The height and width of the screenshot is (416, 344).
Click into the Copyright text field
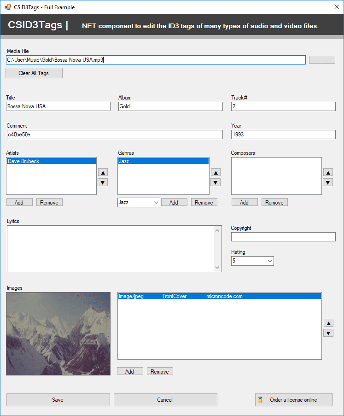point(283,237)
